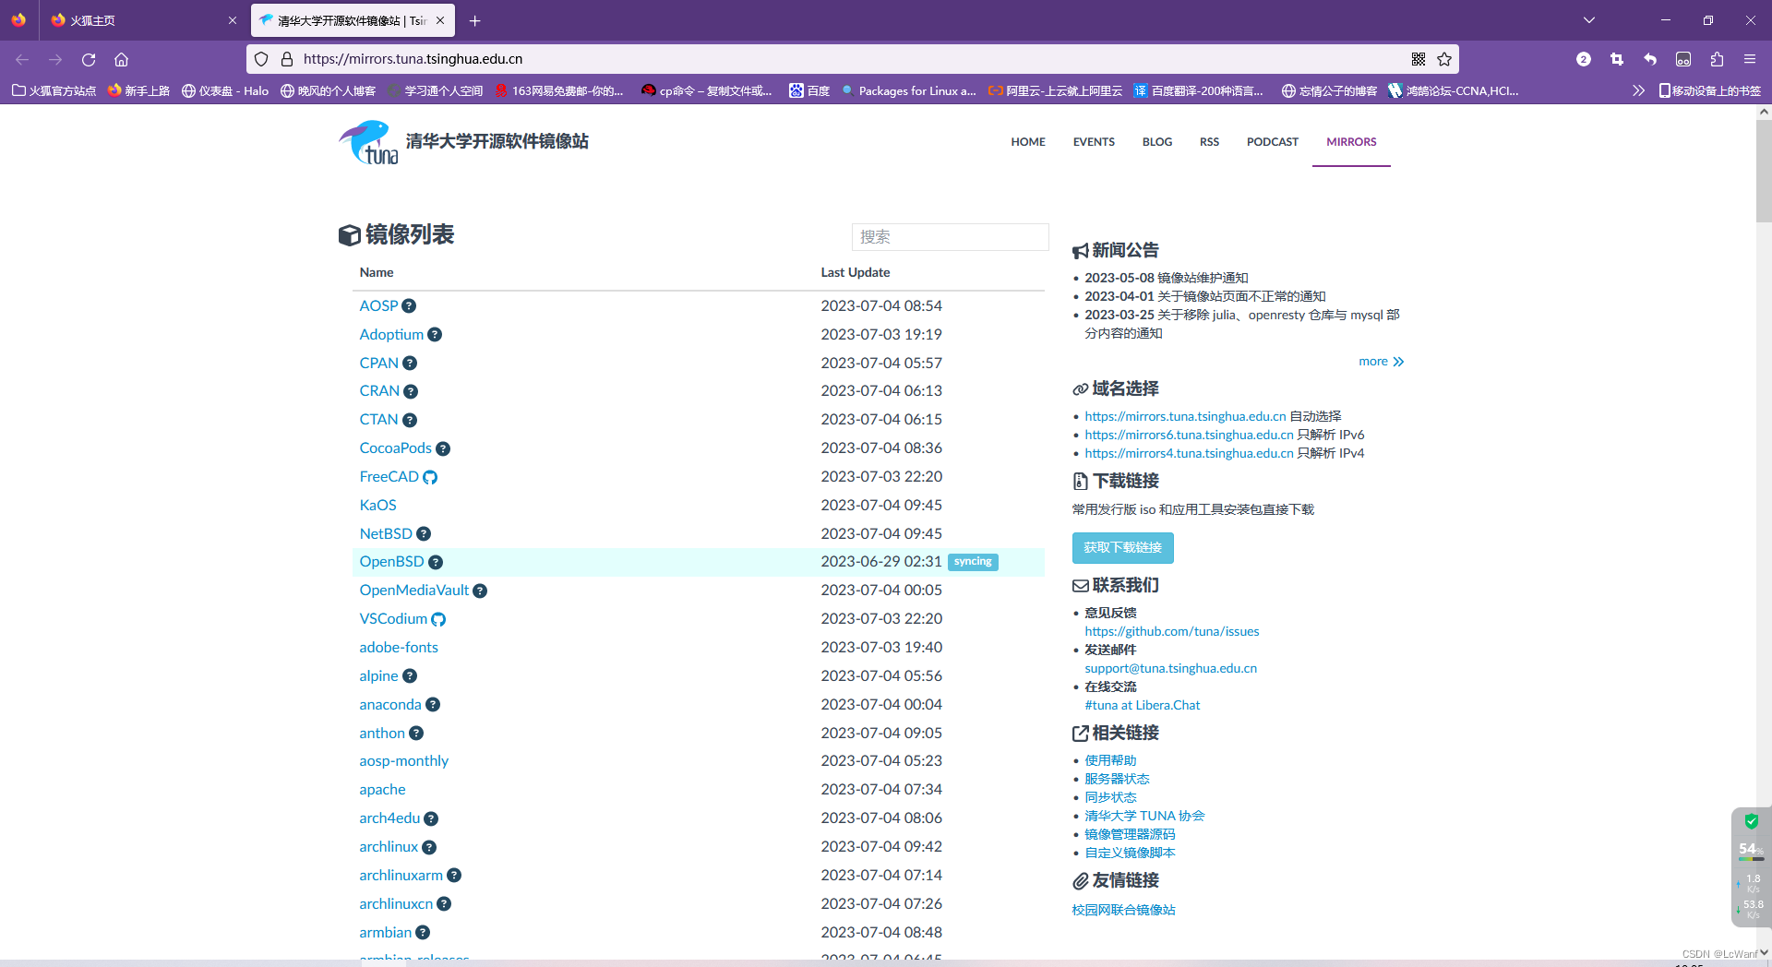Open the 使用帮助 link
The width and height of the screenshot is (1772, 967).
(x=1110, y=761)
